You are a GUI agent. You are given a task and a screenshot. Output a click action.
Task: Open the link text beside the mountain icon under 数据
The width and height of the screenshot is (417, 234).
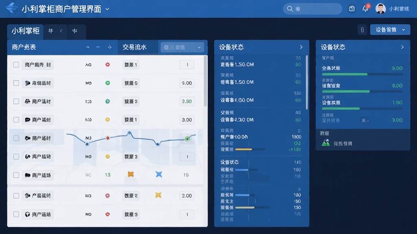[x=343, y=143]
